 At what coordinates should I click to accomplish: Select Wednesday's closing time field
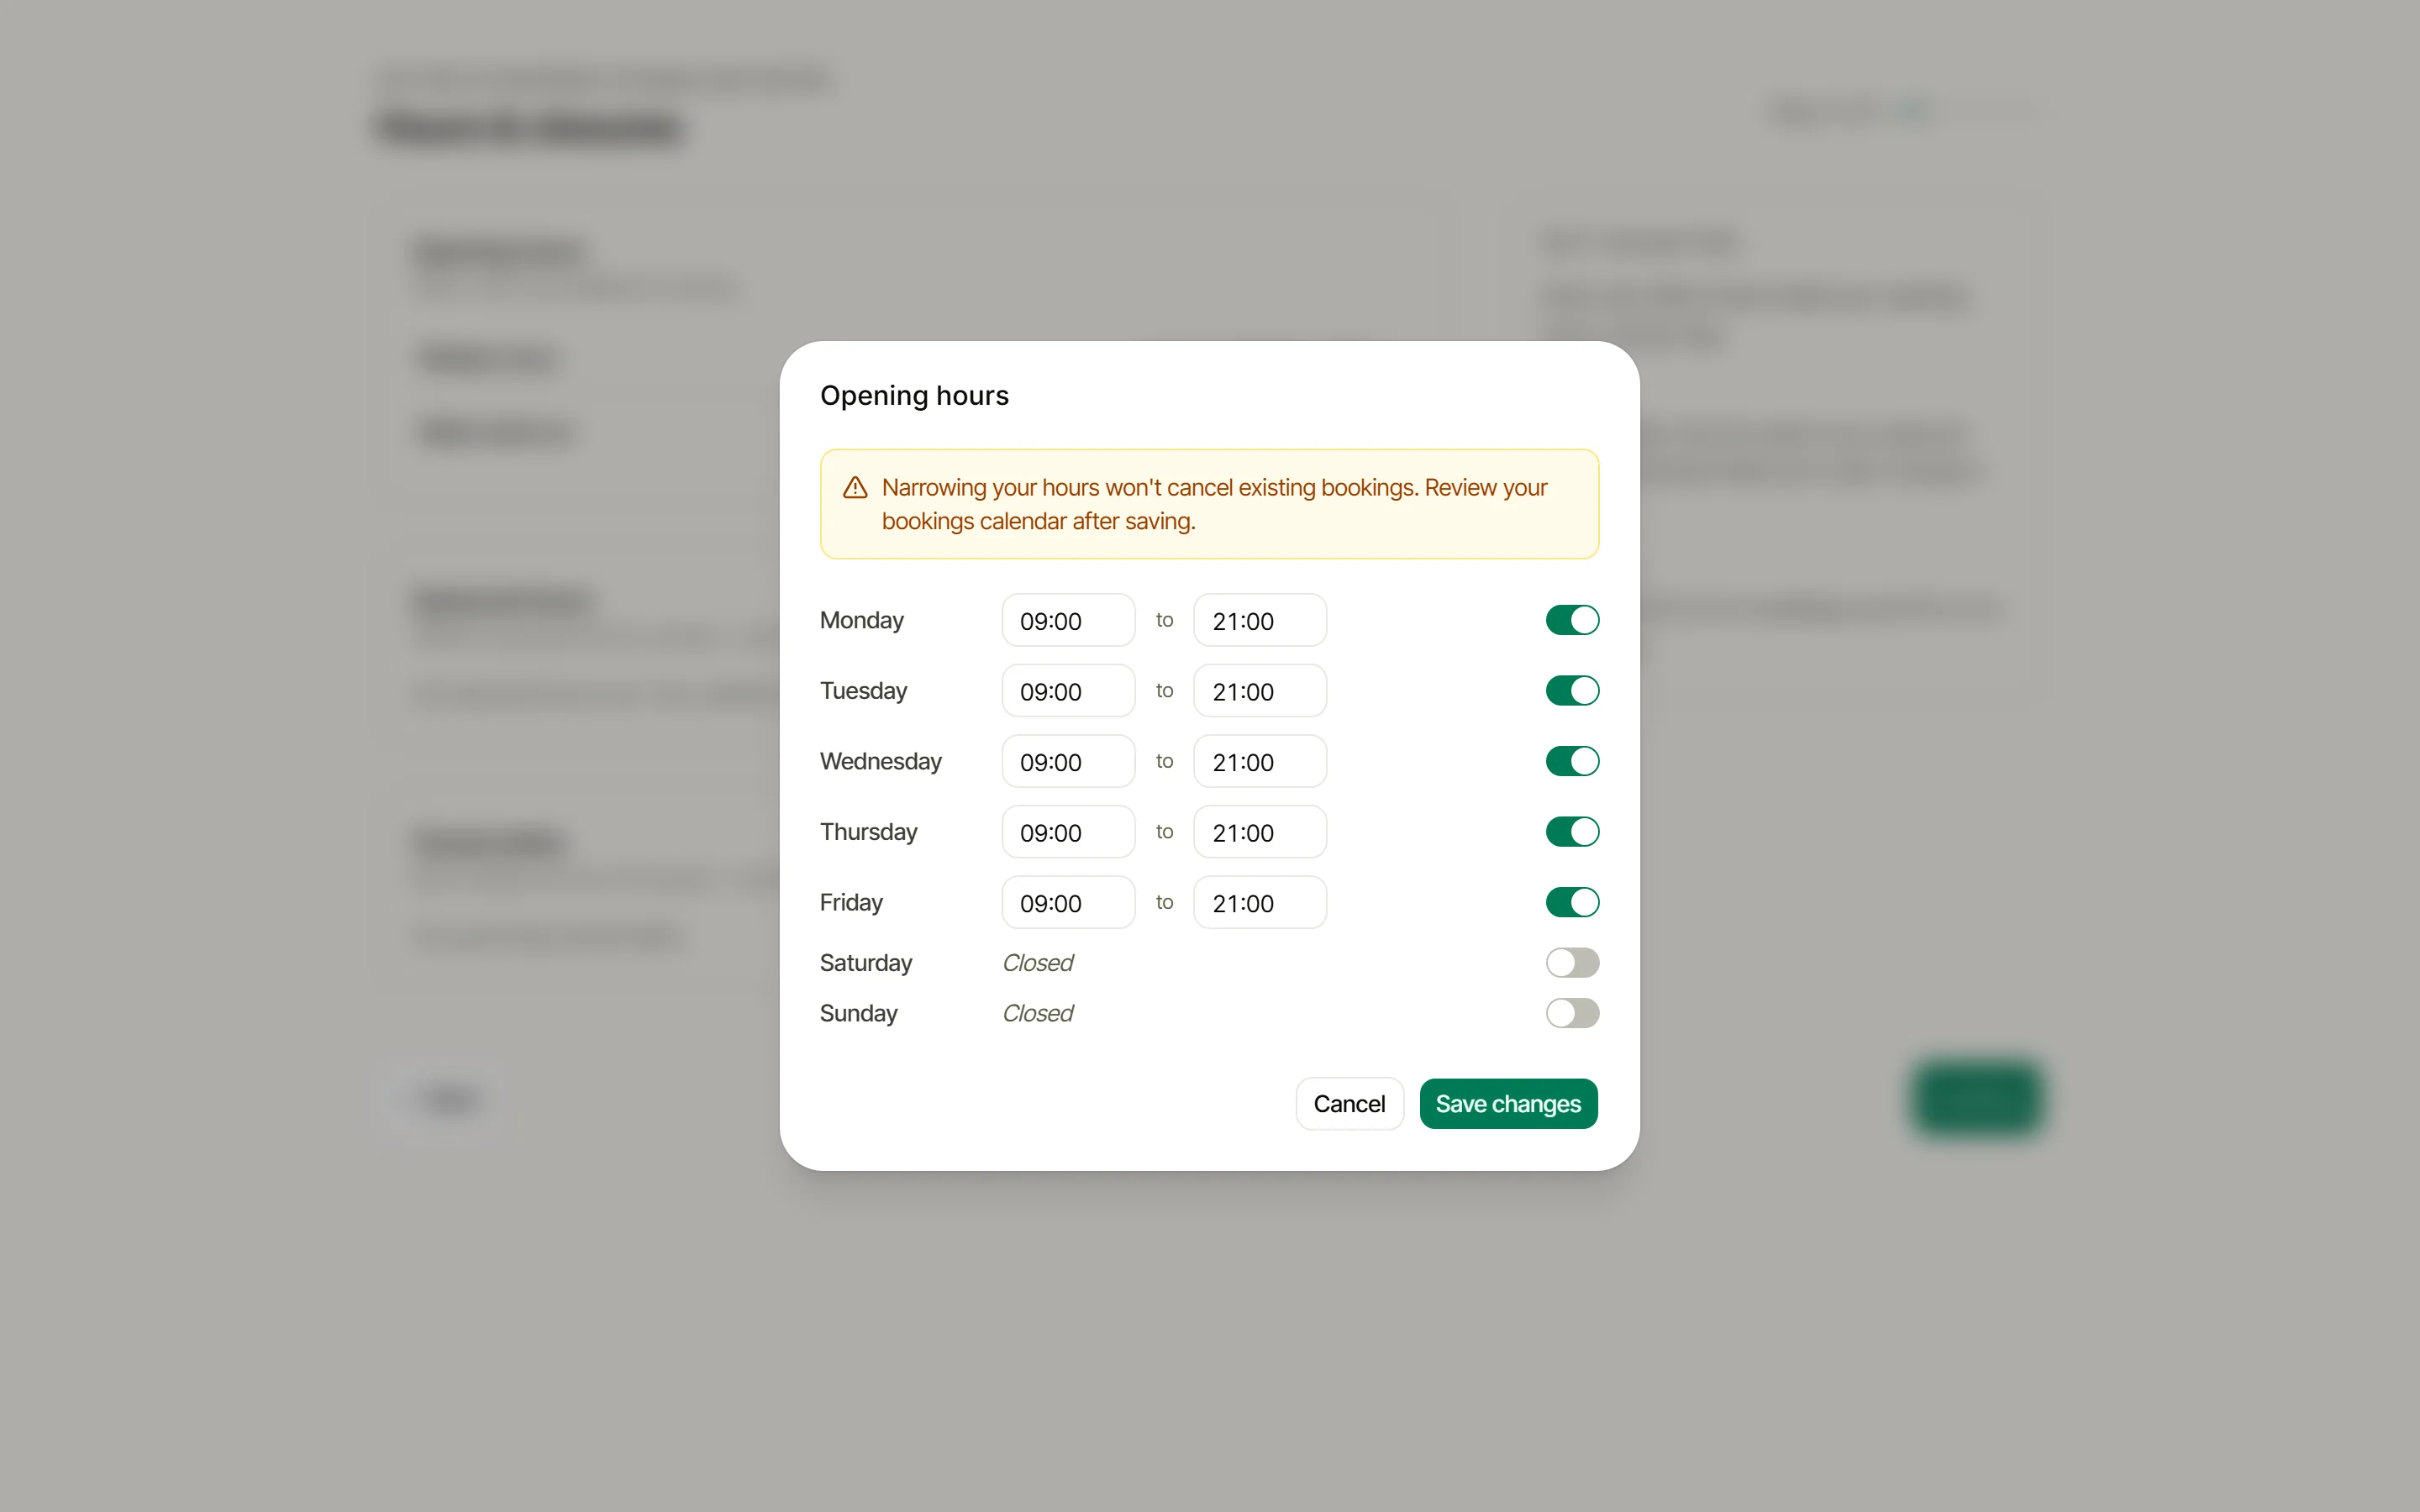[1260, 761]
